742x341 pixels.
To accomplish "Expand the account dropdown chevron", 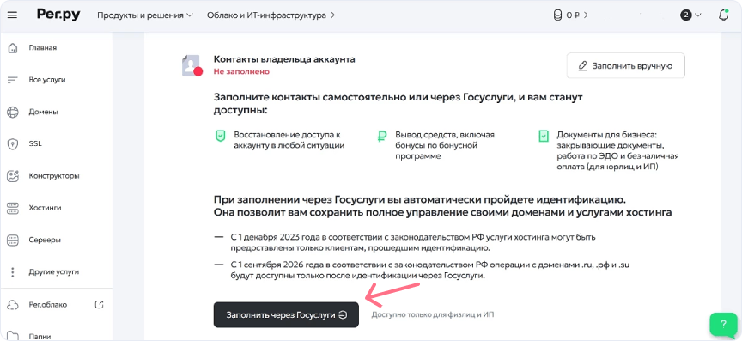I will pos(698,15).
